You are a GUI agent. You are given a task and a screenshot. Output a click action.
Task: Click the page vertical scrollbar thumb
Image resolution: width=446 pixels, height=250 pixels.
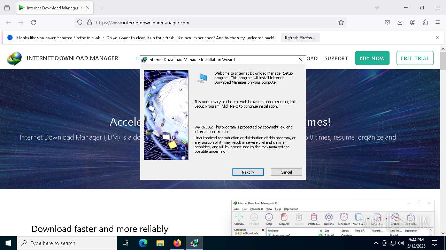pyautogui.click(x=443, y=61)
